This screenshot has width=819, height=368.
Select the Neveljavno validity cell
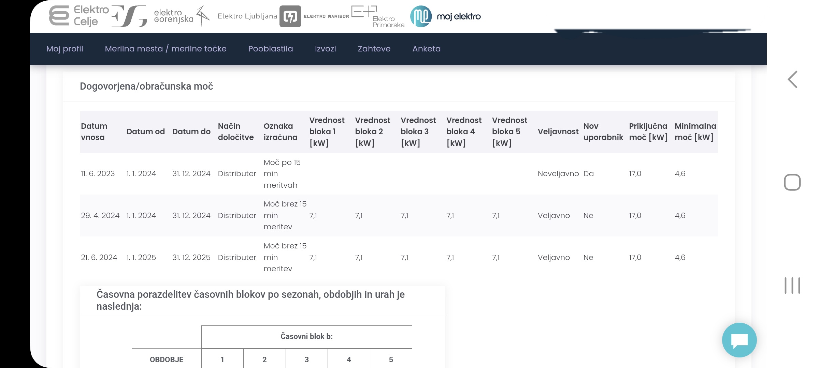558,174
